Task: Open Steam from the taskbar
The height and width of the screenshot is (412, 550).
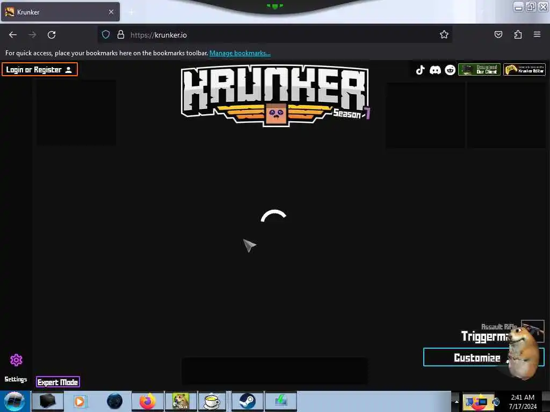Action: (247, 401)
